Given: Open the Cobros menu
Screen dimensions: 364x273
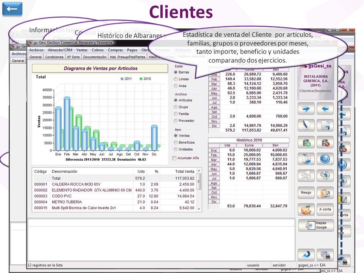Looking at the screenshot, I should 97,50.
